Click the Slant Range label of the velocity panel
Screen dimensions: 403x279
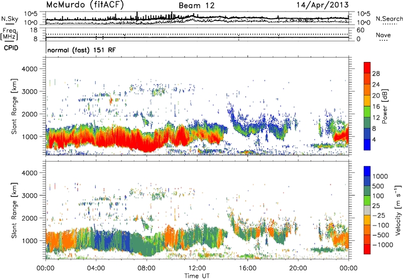[14, 210]
